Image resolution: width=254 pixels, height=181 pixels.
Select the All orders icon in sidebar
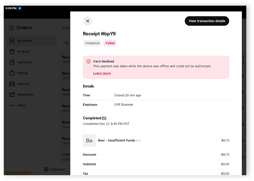[x=12, y=41]
